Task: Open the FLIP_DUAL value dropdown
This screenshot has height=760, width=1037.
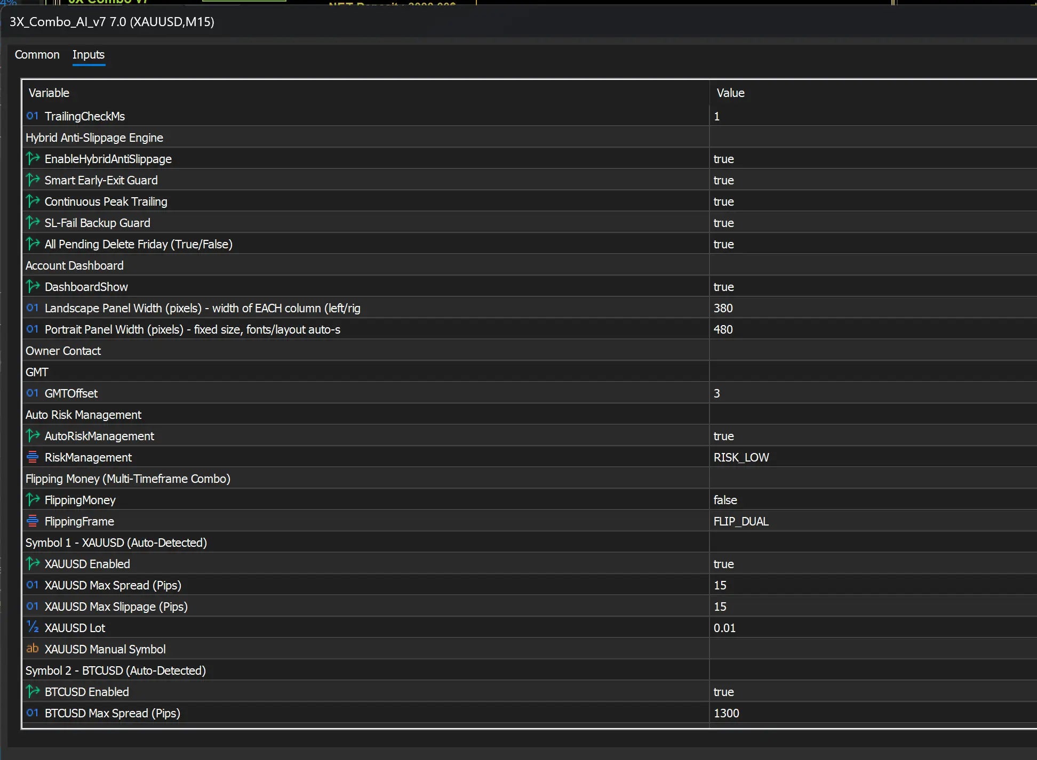Action: coord(873,521)
